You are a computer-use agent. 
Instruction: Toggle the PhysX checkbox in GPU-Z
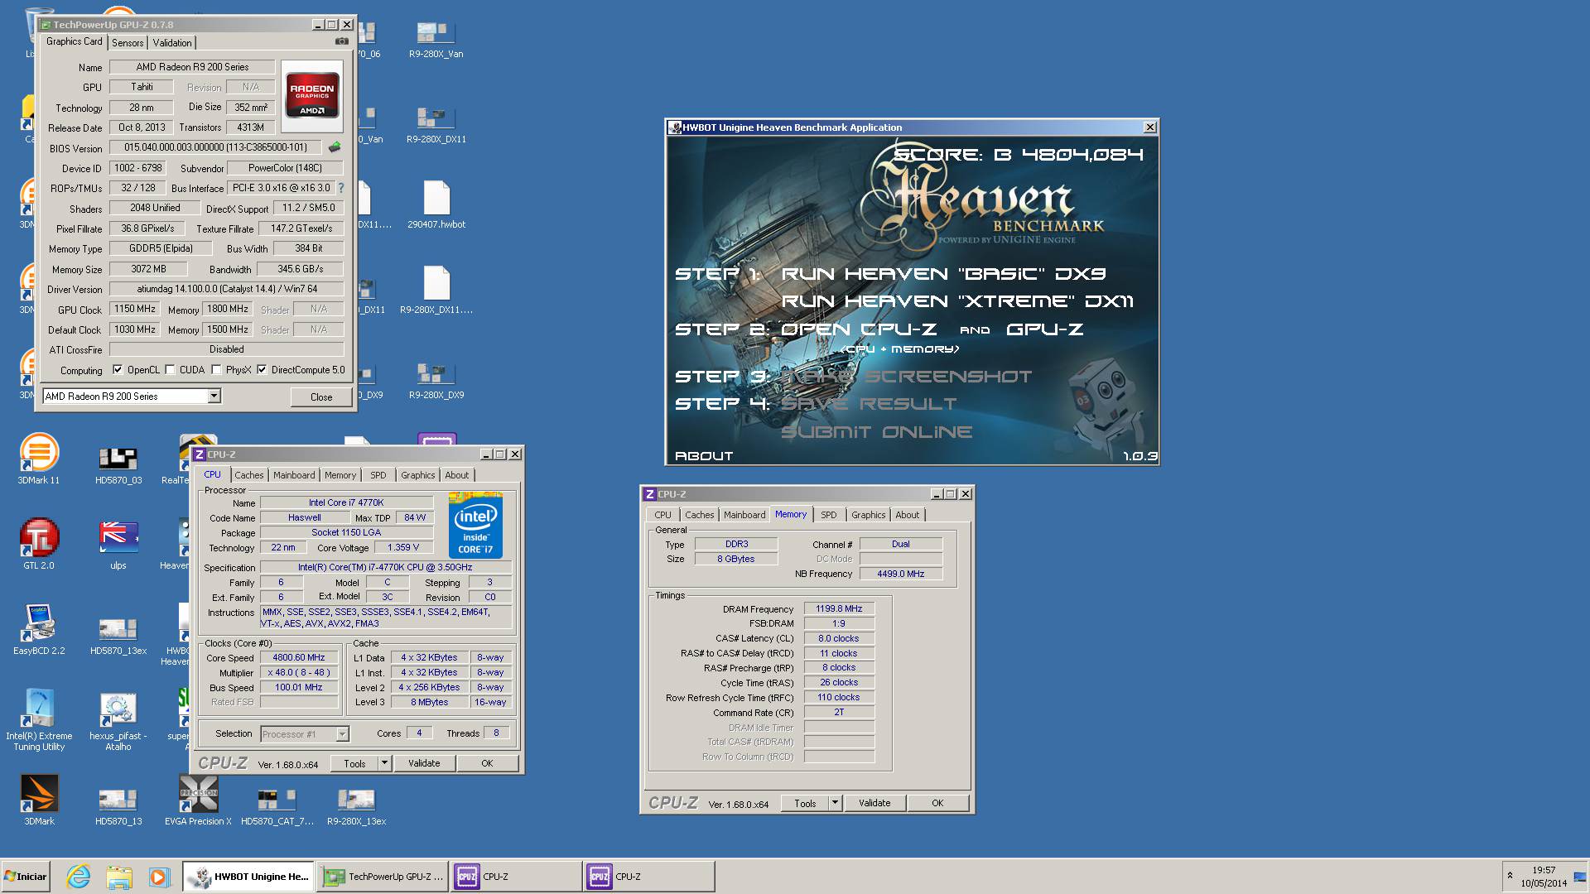tap(217, 370)
